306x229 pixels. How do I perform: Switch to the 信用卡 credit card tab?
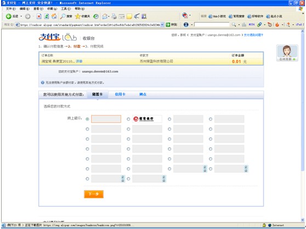click(120, 94)
